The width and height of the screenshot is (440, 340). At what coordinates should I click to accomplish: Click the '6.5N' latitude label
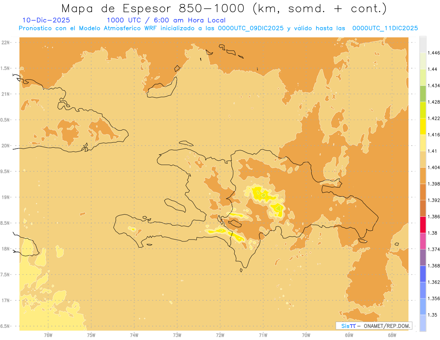(x=5, y=326)
